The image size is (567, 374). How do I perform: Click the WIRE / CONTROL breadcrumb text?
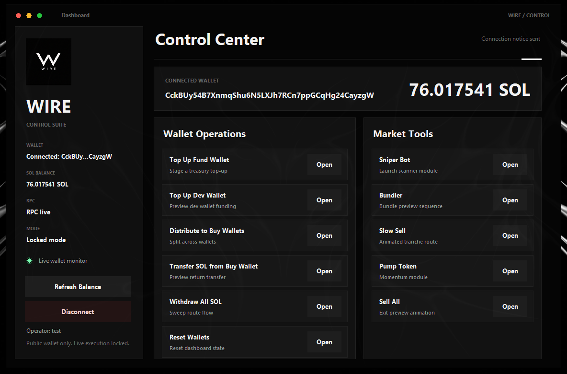tap(529, 15)
